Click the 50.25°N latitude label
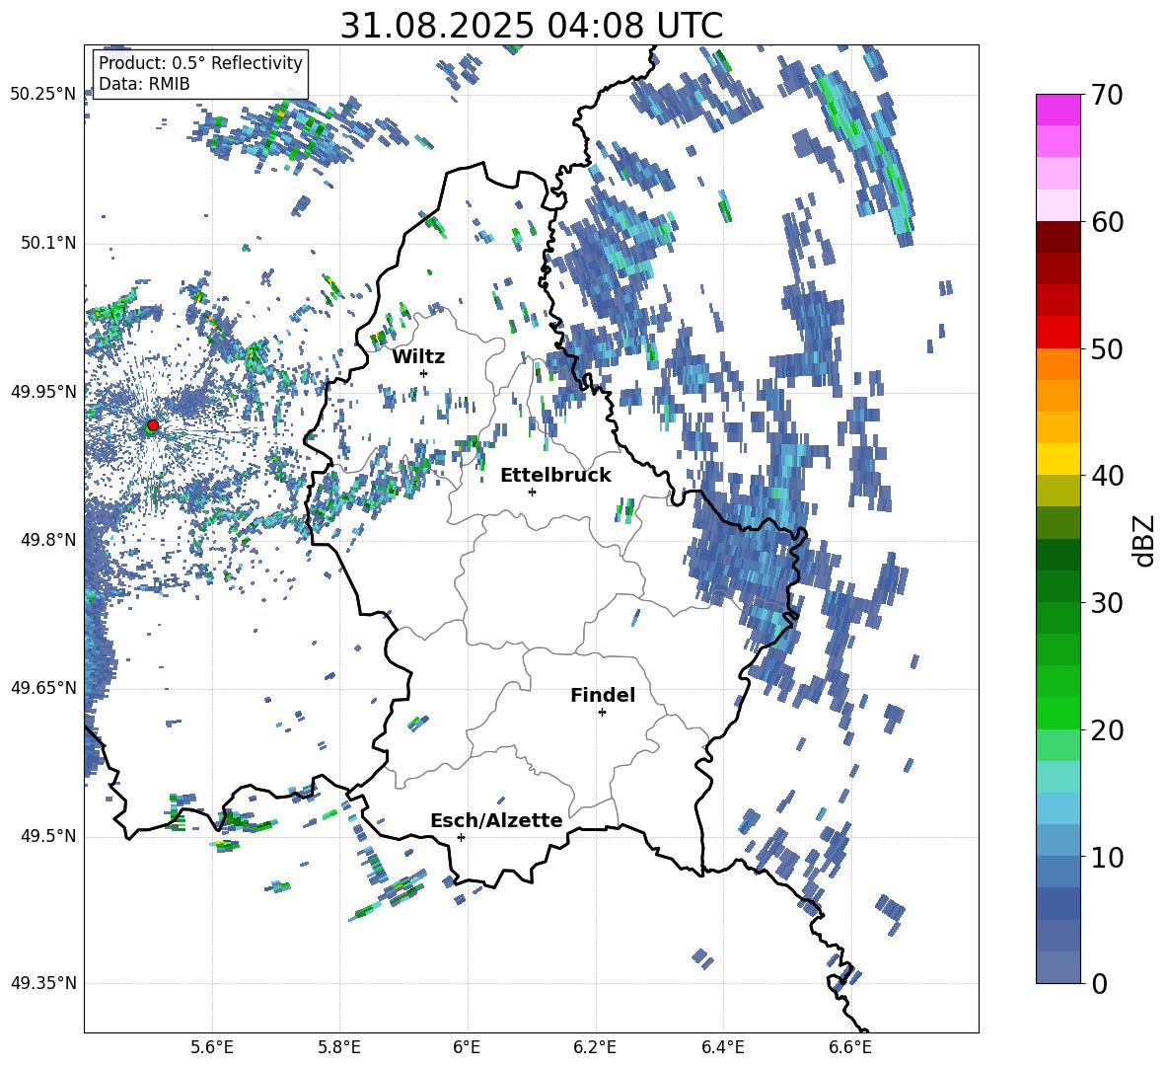The height and width of the screenshot is (1067, 1168). [x=43, y=95]
